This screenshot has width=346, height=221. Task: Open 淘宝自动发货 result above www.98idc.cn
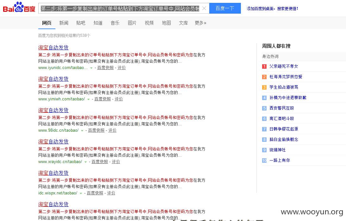coord(53,110)
